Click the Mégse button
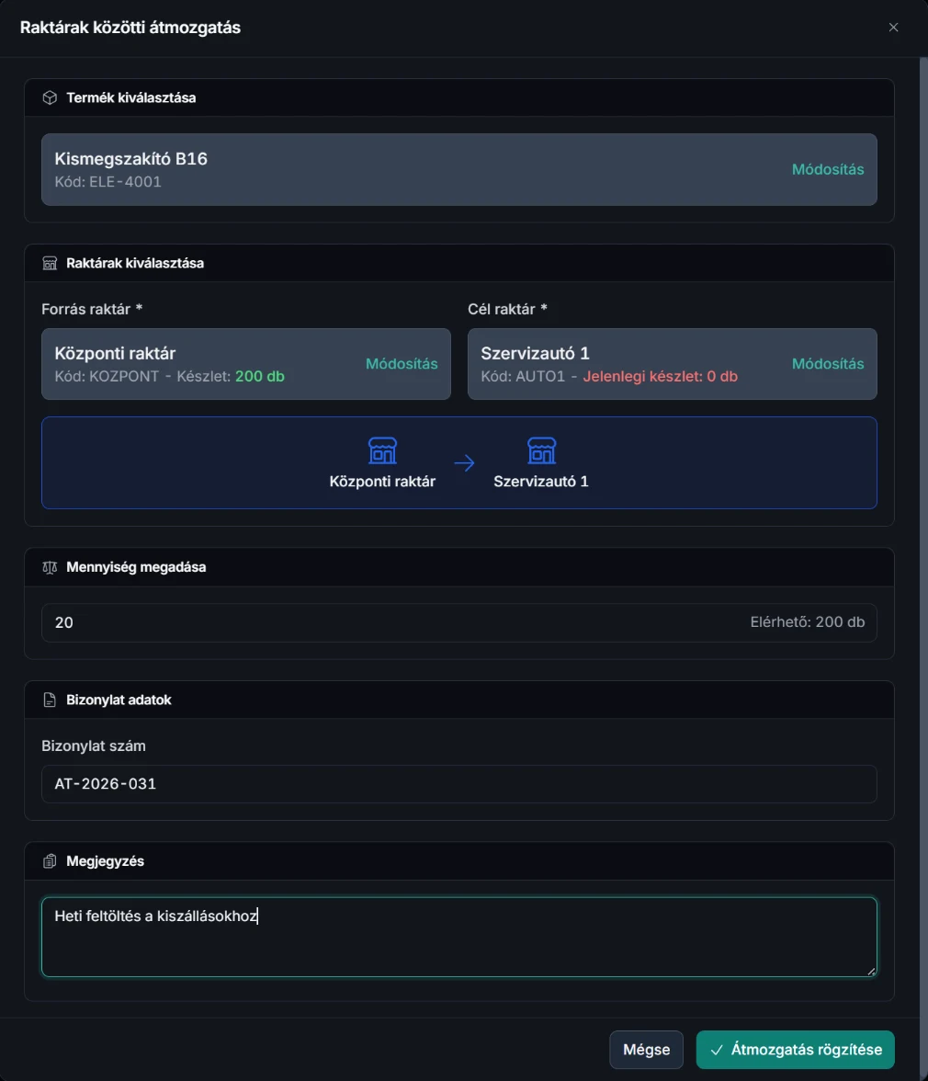The height and width of the screenshot is (1081, 928). tap(646, 1050)
